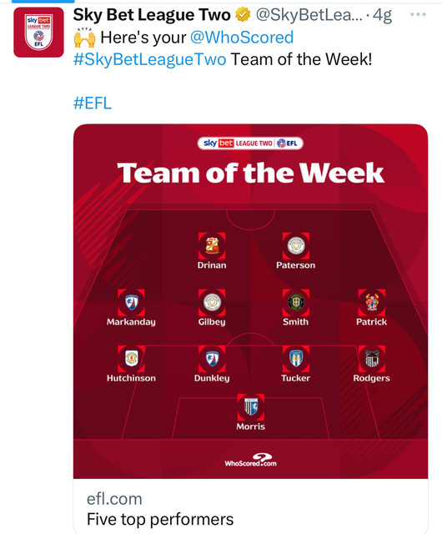Click the gold verified badge

coord(243,15)
